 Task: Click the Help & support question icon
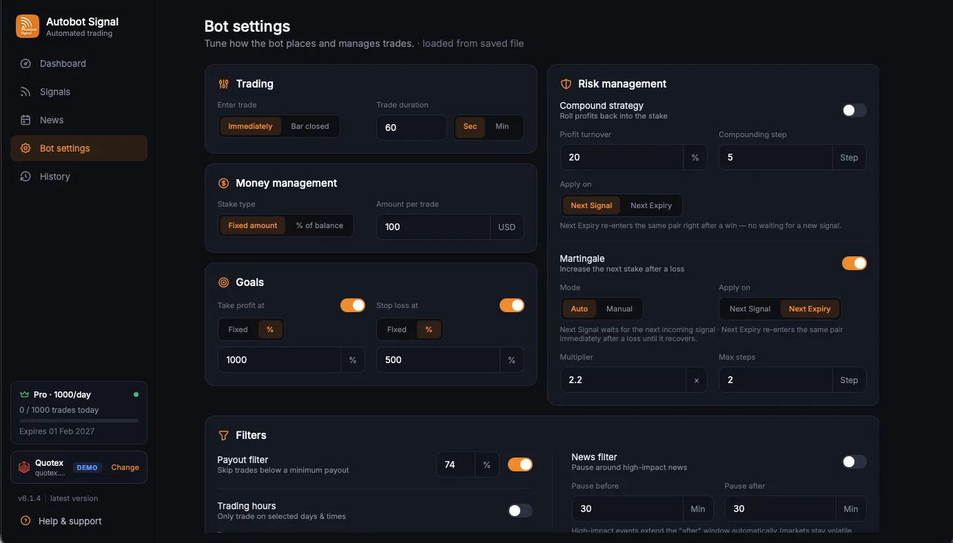pyautogui.click(x=25, y=521)
